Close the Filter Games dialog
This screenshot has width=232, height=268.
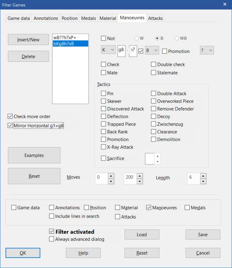point(225,4)
